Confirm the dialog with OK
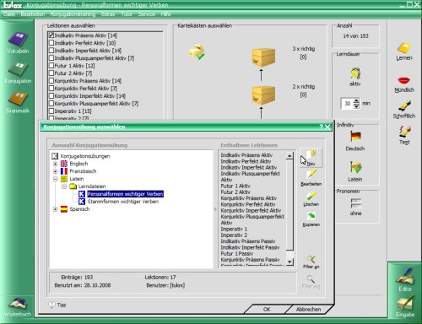The image size is (422, 324). click(267, 310)
